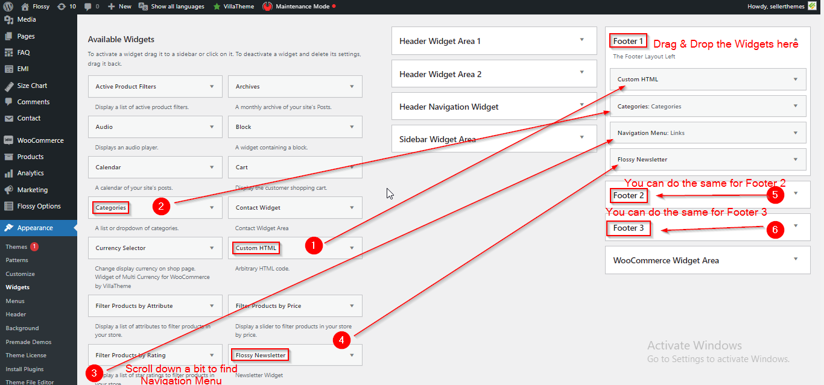
Task: Click the WordPress logo icon
Action: [8, 7]
